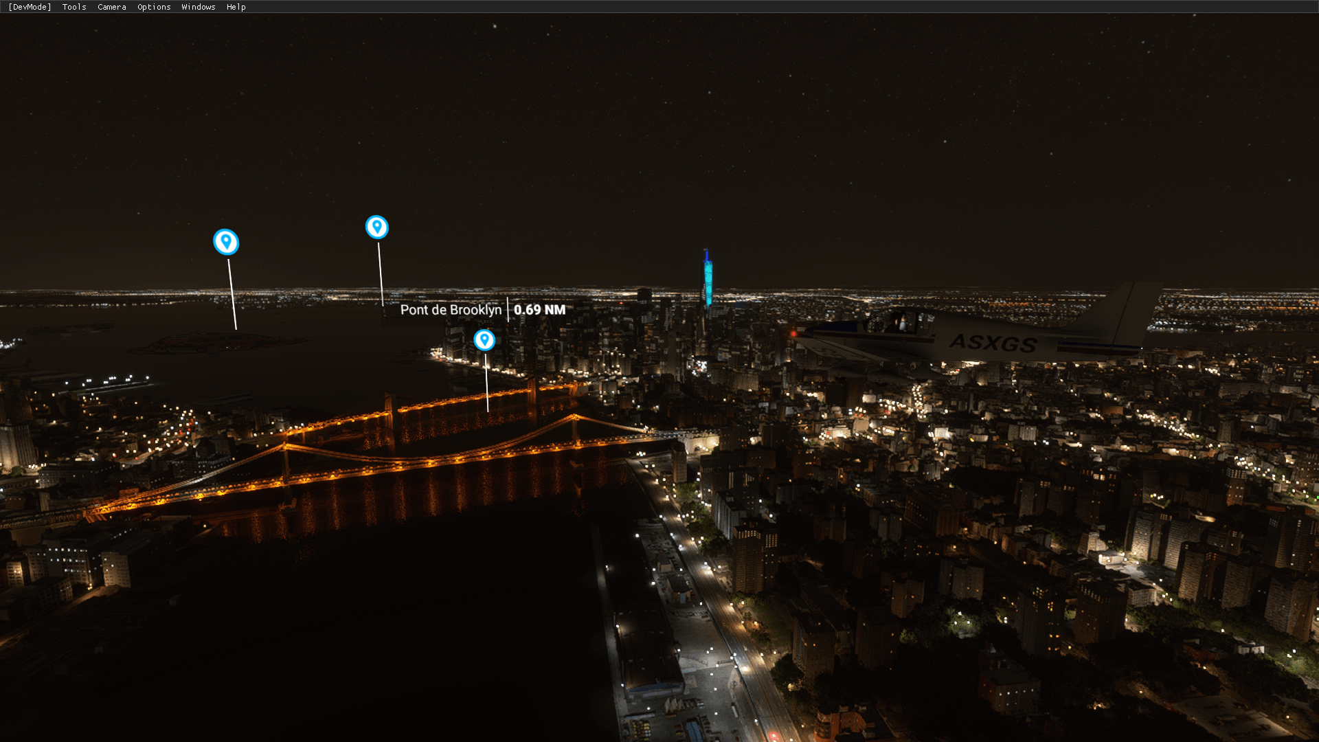Click the Pont de Brooklyn label text
The height and width of the screenshot is (742, 1319).
coord(451,310)
